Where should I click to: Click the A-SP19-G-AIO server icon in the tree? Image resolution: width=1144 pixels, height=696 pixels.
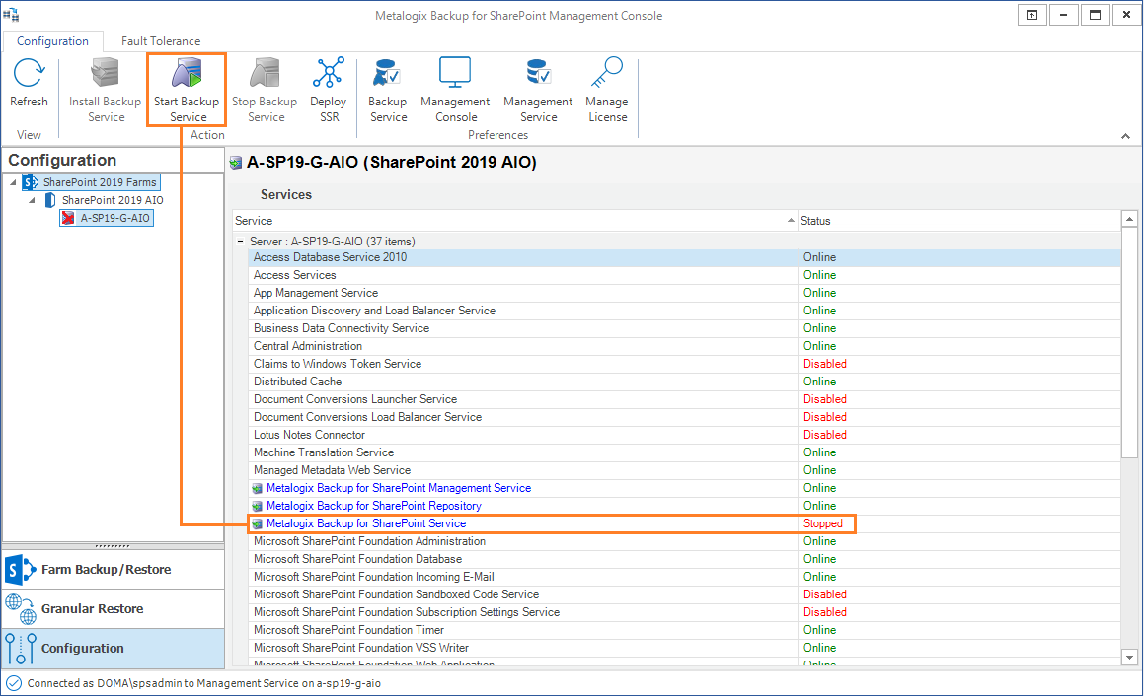(68, 218)
